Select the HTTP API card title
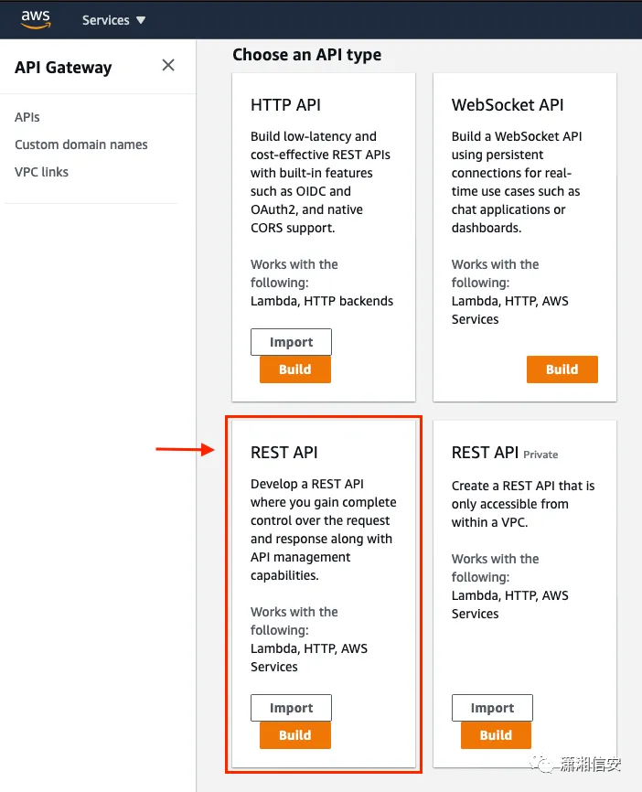Screen dimensions: 642x792 tap(285, 104)
